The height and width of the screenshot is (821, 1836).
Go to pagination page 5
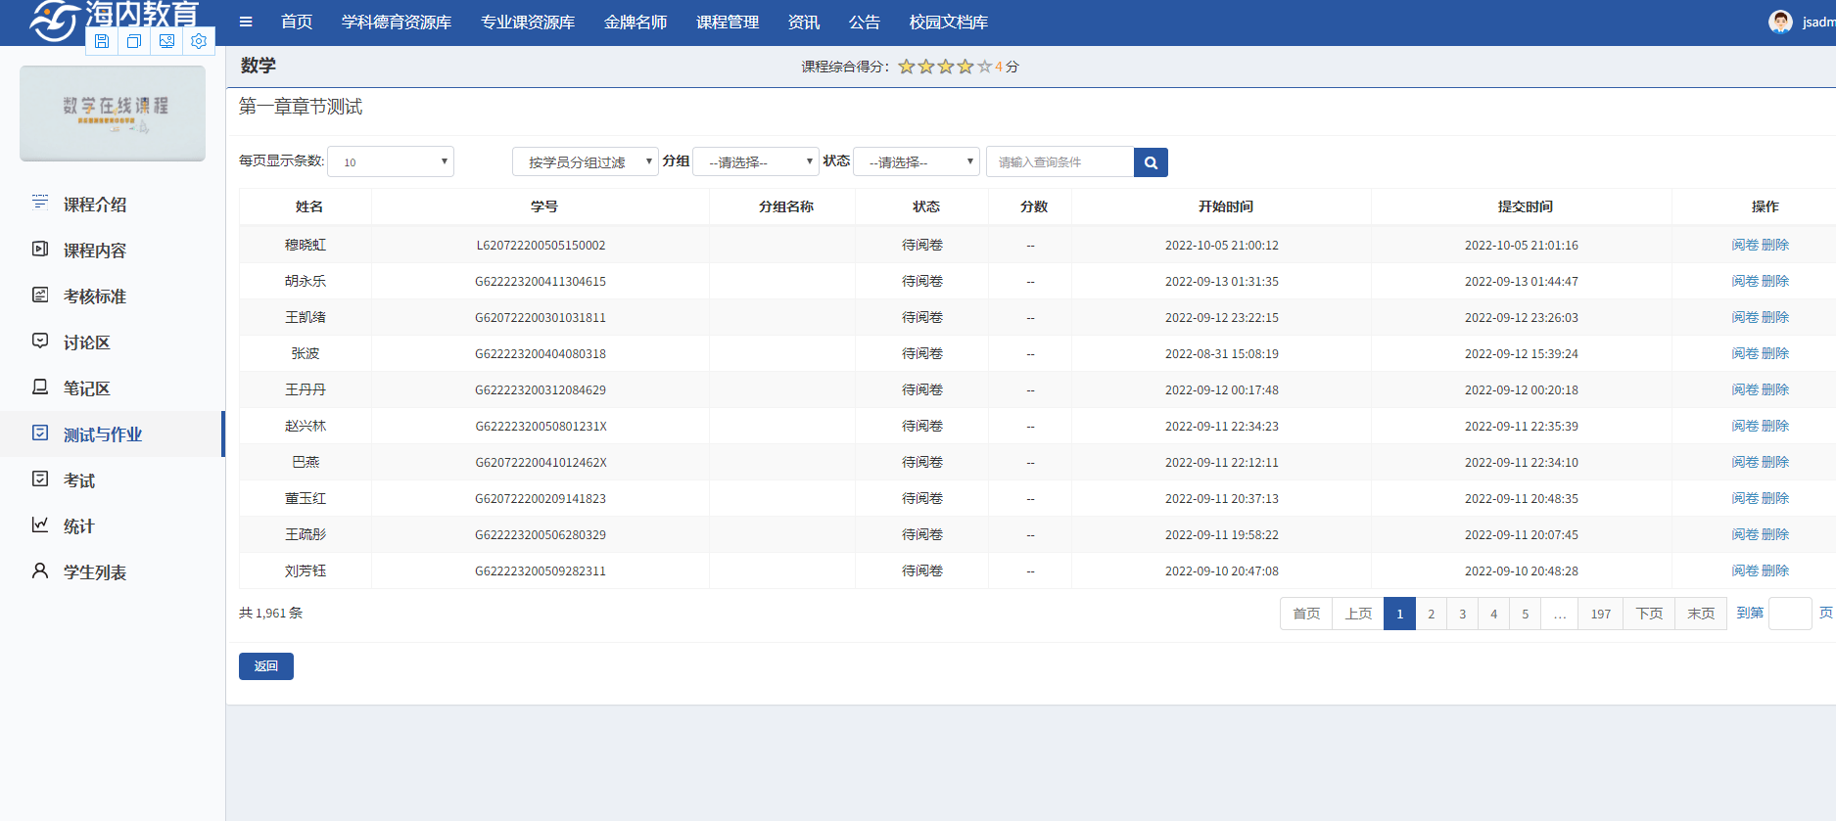tap(1525, 614)
